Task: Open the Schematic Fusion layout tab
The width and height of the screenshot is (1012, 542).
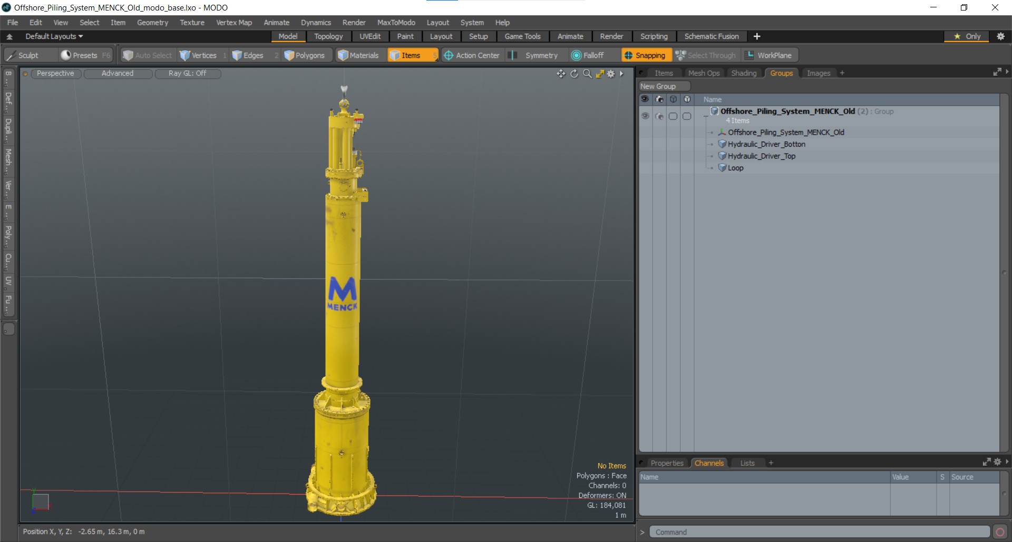Action: pyautogui.click(x=712, y=36)
